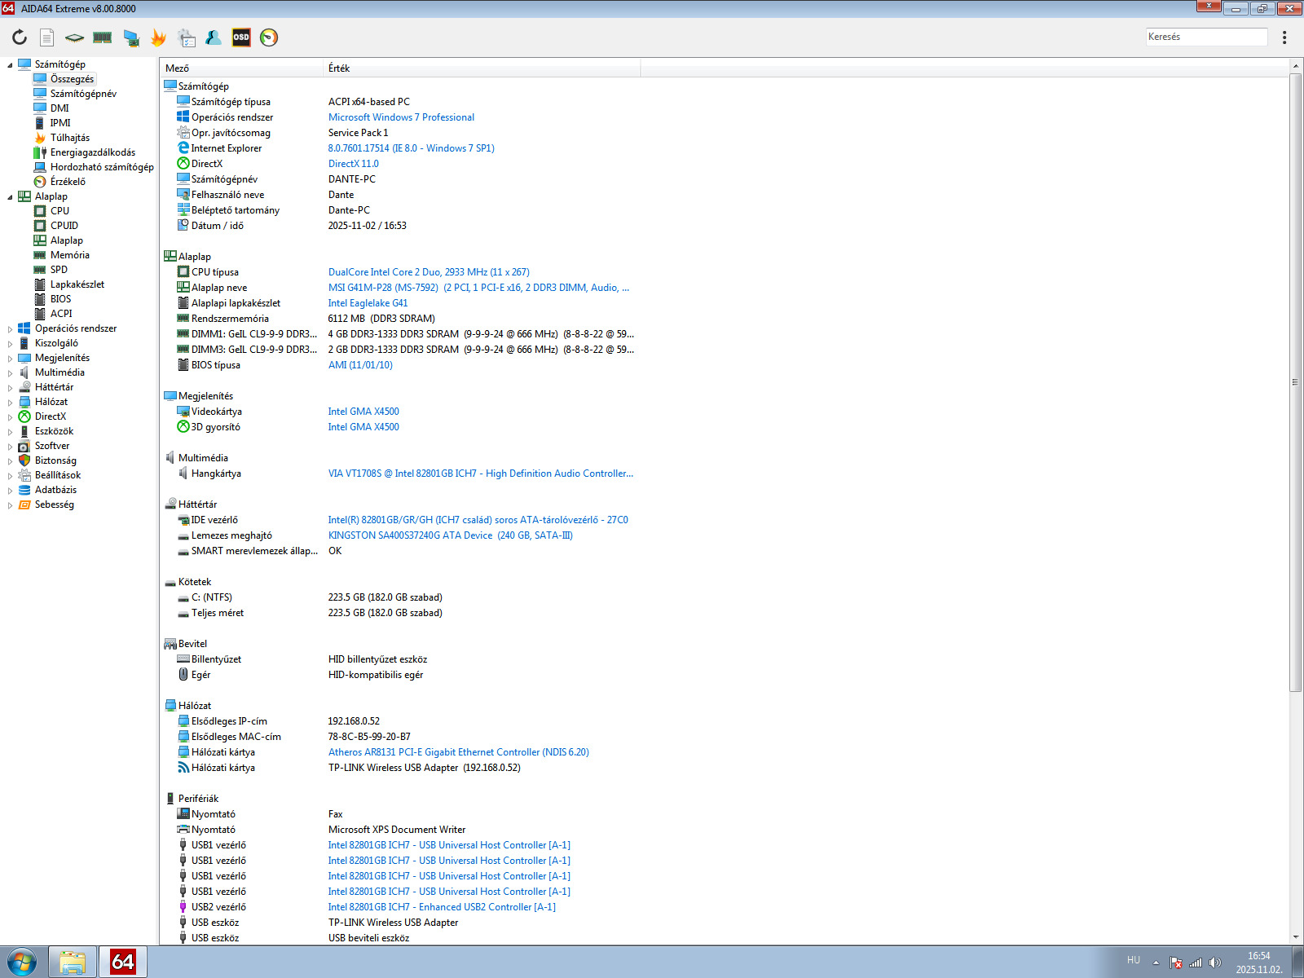Image resolution: width=1304 pixels, height=978 pixels.
Task: Open the KINGSTON SA400S37240G ATA Device link
Action: [x=451, y=535]
